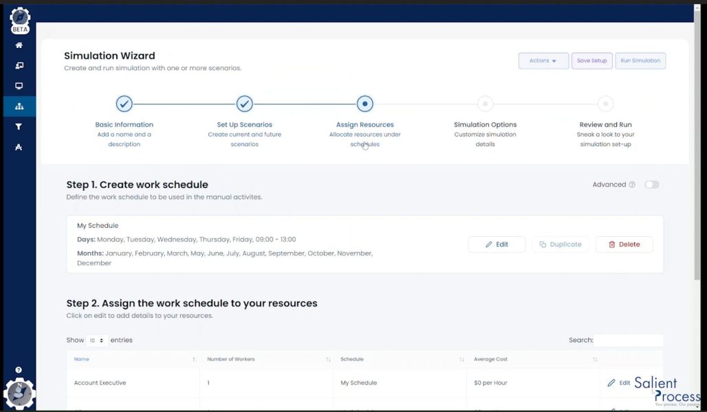Viewport: 707px width, 412px height.
Task: Go to the Basic Information step
Action: pyautogui.click(x=124, y=104)
